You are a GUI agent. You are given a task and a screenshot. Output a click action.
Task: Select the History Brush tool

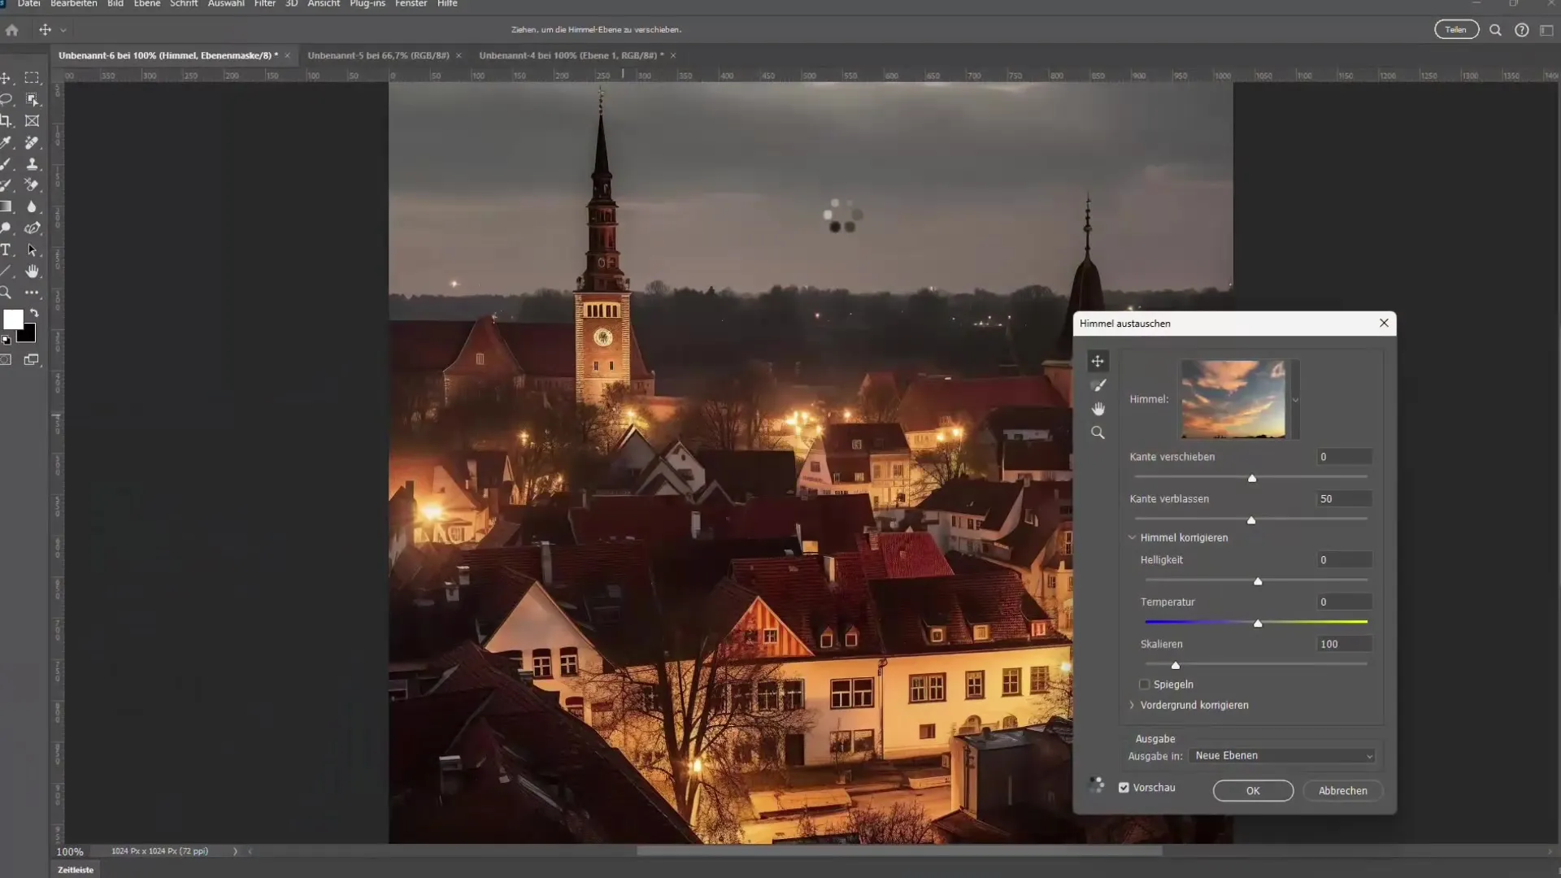click(7, 185)
